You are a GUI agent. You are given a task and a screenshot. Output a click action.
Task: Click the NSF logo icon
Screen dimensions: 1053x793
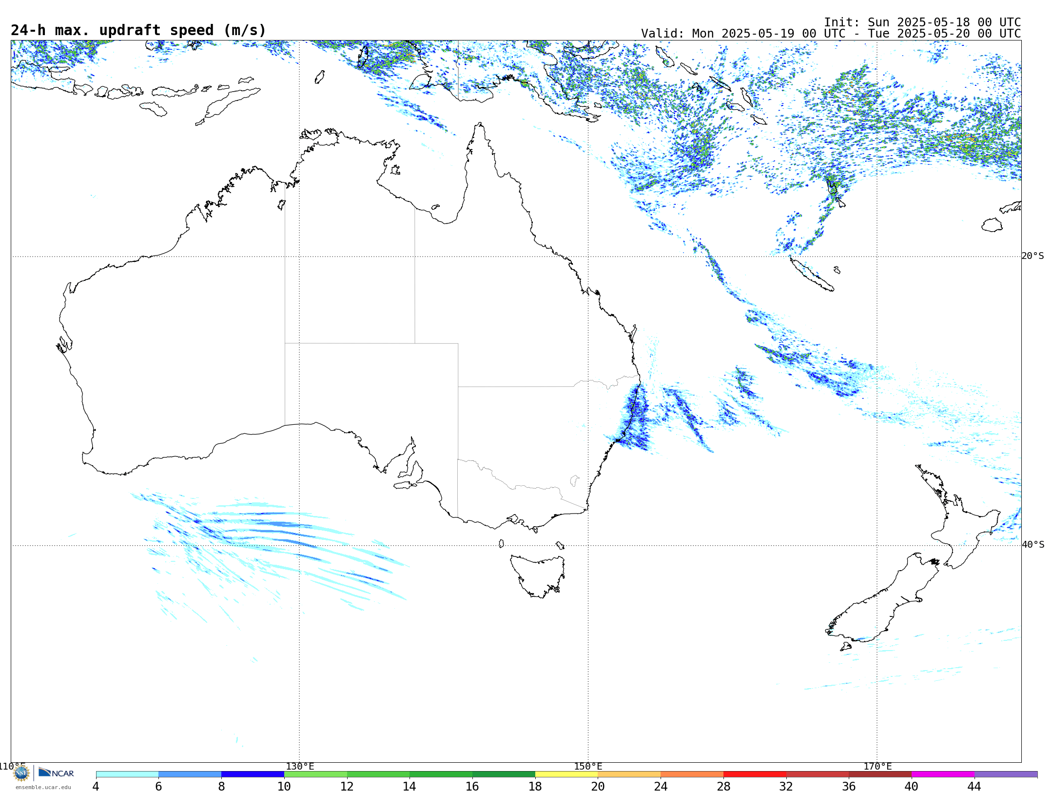coord(21,773)
